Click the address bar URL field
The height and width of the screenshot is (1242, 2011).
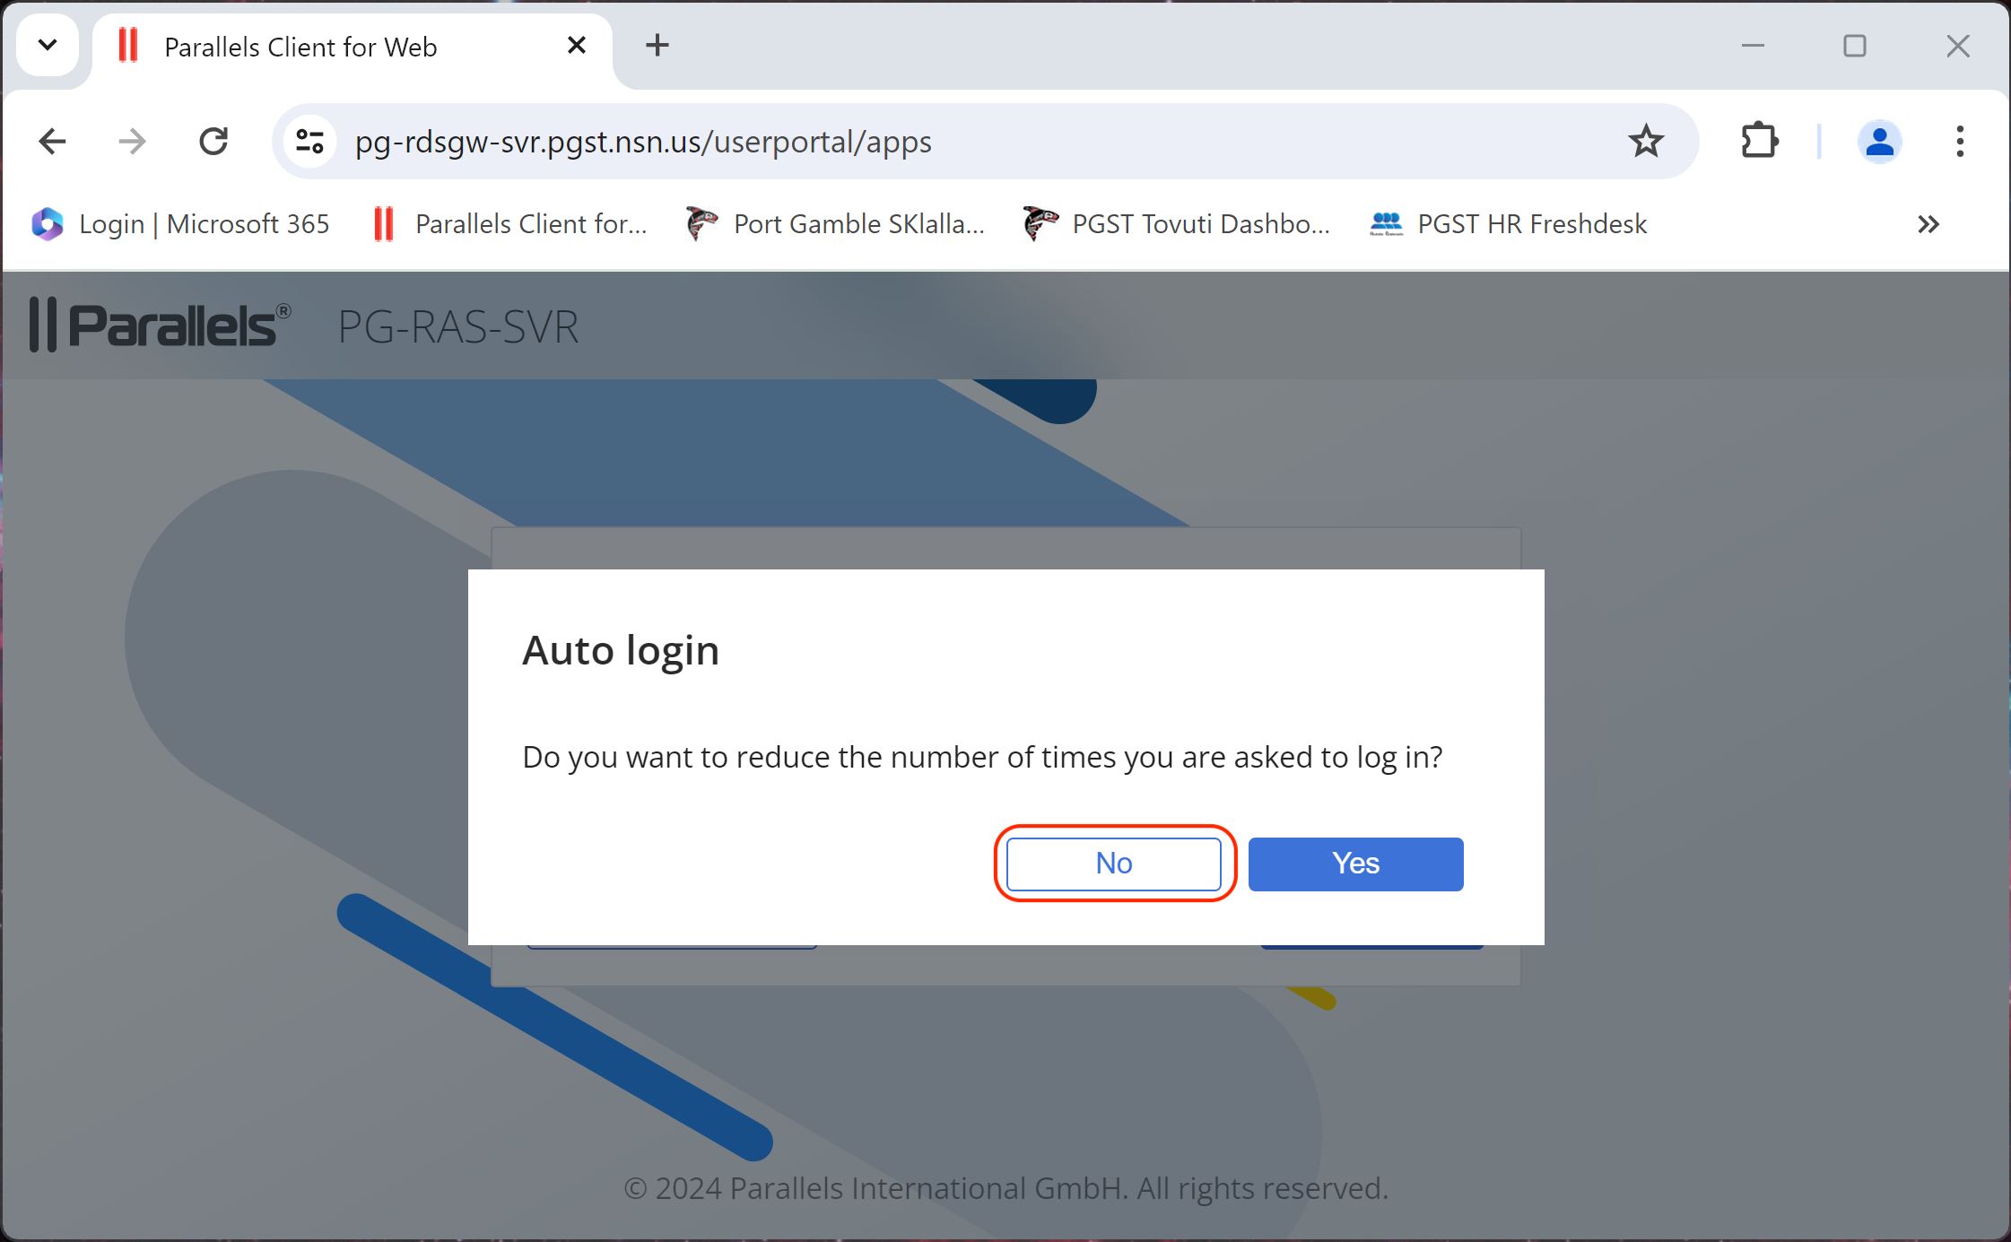tap(897, 142)
